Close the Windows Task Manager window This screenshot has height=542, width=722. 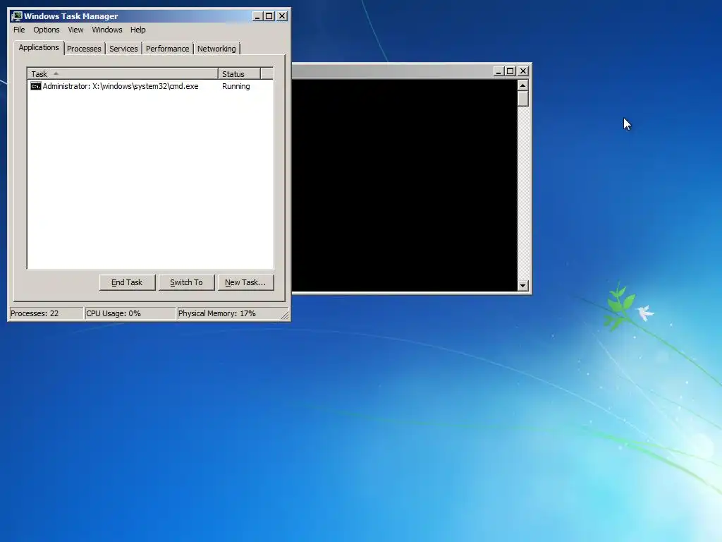(282, 16)
